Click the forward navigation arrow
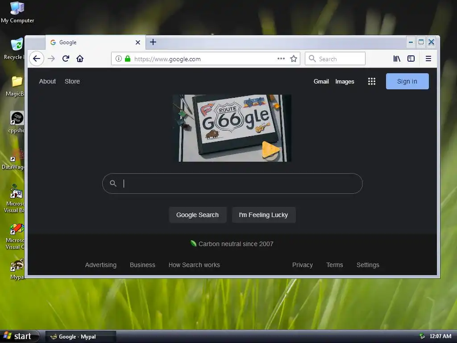The image size is (457, 343). click(51, 59)
